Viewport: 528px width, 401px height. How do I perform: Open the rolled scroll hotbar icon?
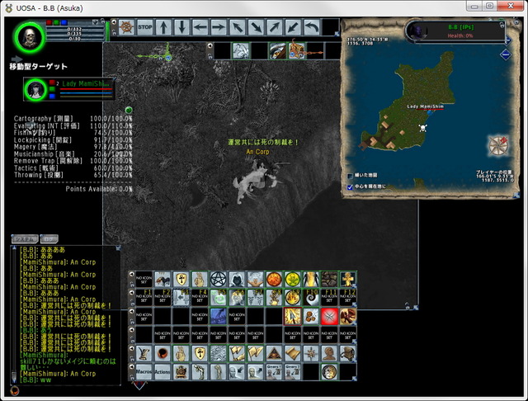pyautogui.click(x=292, y=353)
